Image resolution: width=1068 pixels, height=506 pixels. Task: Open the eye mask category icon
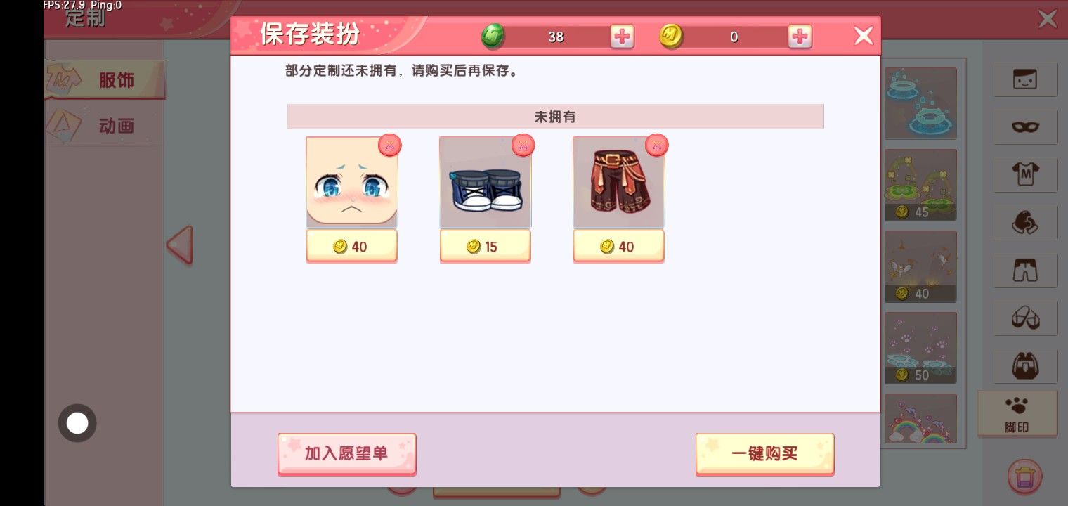point(1025,126)
